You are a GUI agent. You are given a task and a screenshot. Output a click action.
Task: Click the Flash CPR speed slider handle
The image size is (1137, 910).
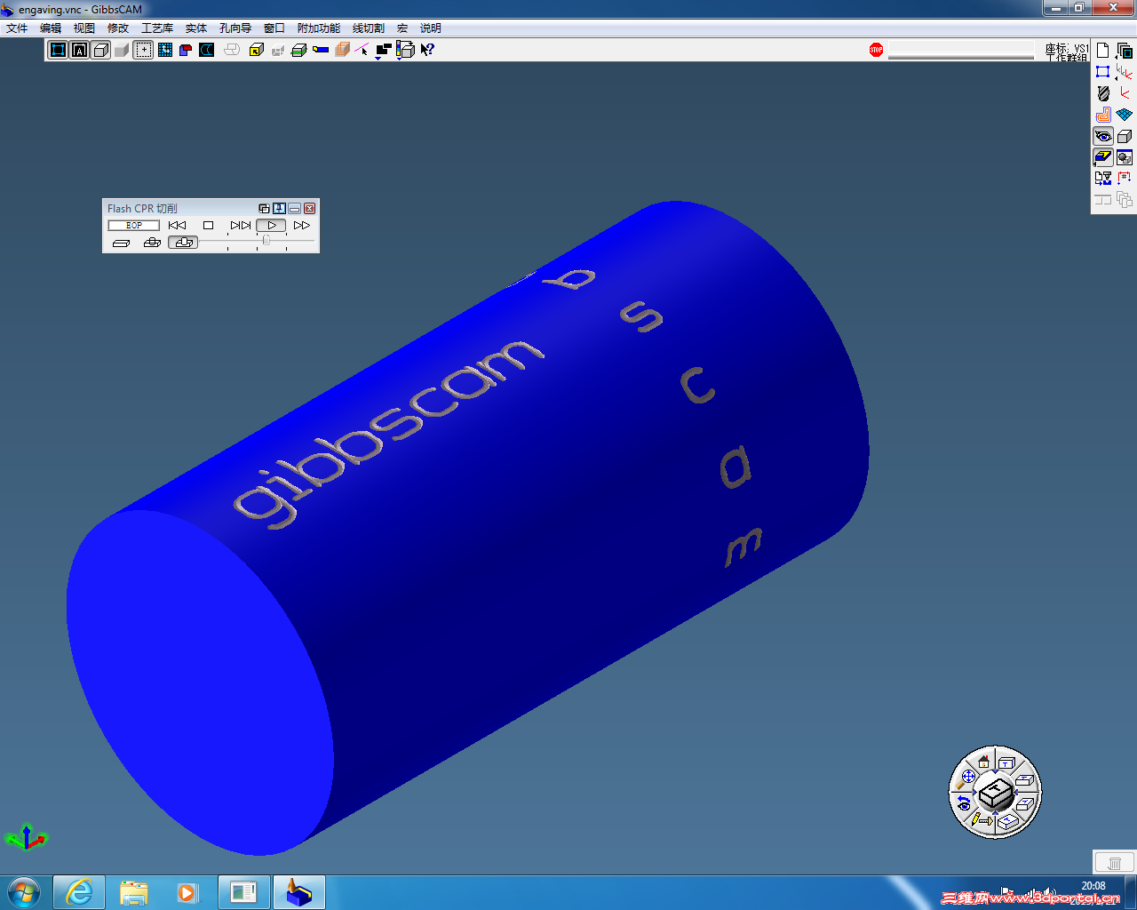(x=266, y=241)
